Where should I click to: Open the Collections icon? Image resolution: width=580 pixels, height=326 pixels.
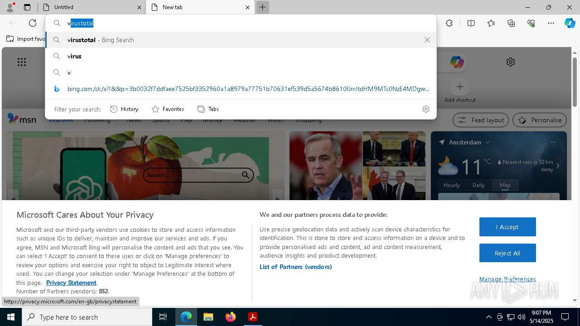point(511,23)
